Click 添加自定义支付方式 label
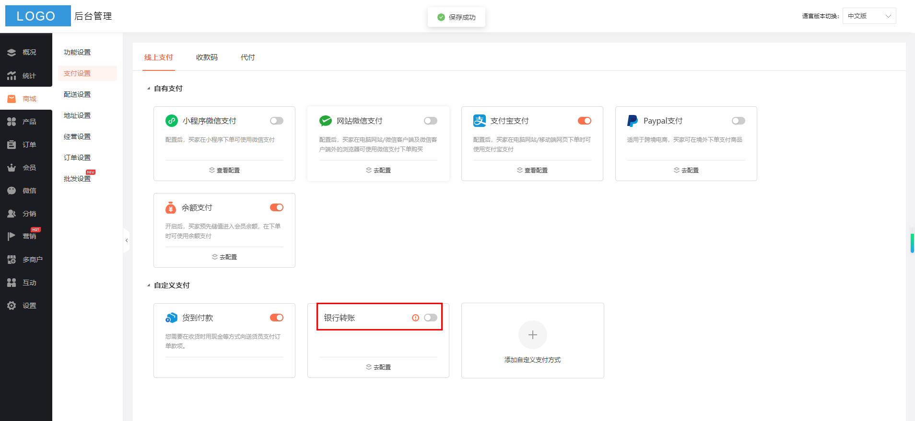This screenshot has width=915, height=421. (532, 360)
